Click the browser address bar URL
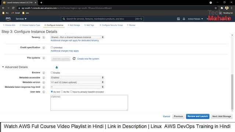 pyautogui.click(x=66, y=8)
